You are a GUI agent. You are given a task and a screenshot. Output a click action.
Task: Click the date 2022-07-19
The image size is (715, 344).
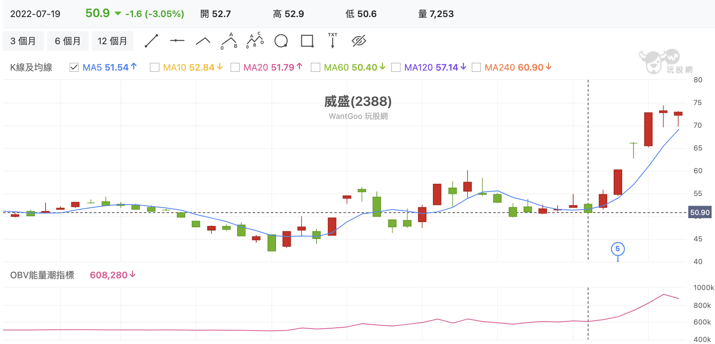pyautogui.click(x=35, y=14)
